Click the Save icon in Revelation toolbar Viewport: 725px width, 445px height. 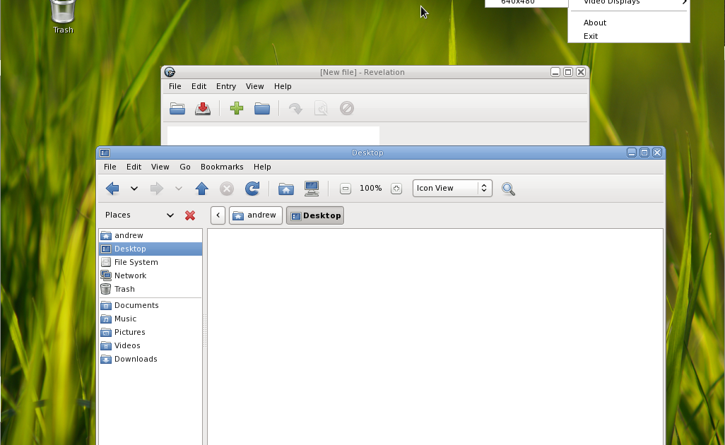203,109
